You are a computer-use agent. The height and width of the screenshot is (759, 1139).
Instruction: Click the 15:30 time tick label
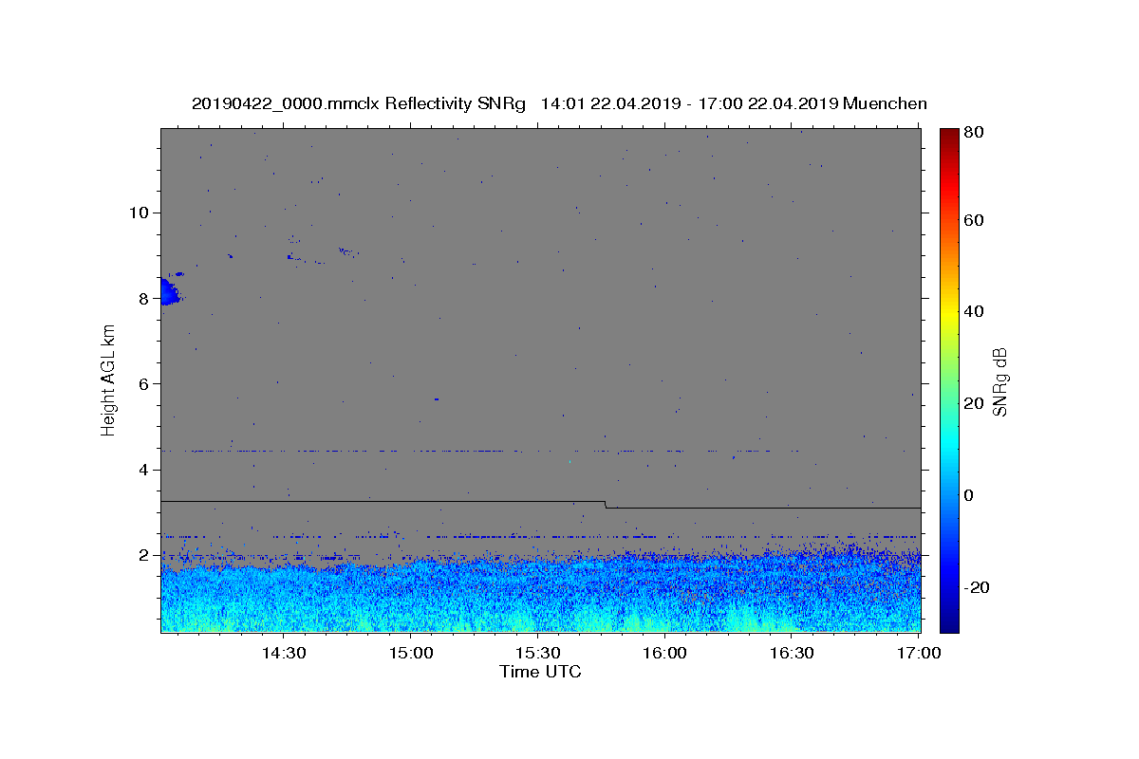537,653
